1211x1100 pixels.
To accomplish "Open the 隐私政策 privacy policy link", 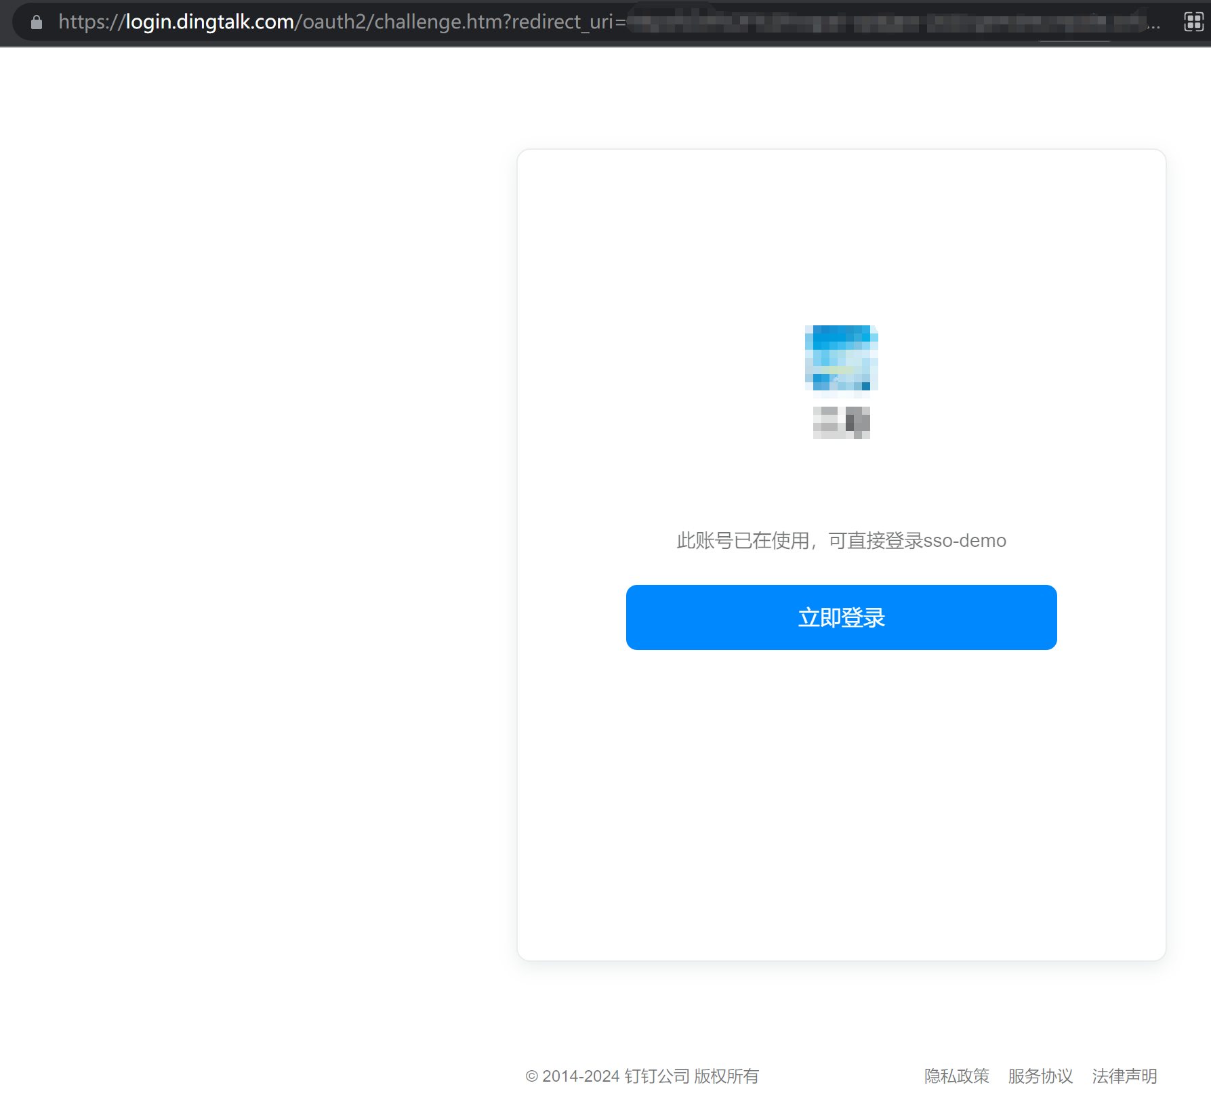I will pos(956,1076).
